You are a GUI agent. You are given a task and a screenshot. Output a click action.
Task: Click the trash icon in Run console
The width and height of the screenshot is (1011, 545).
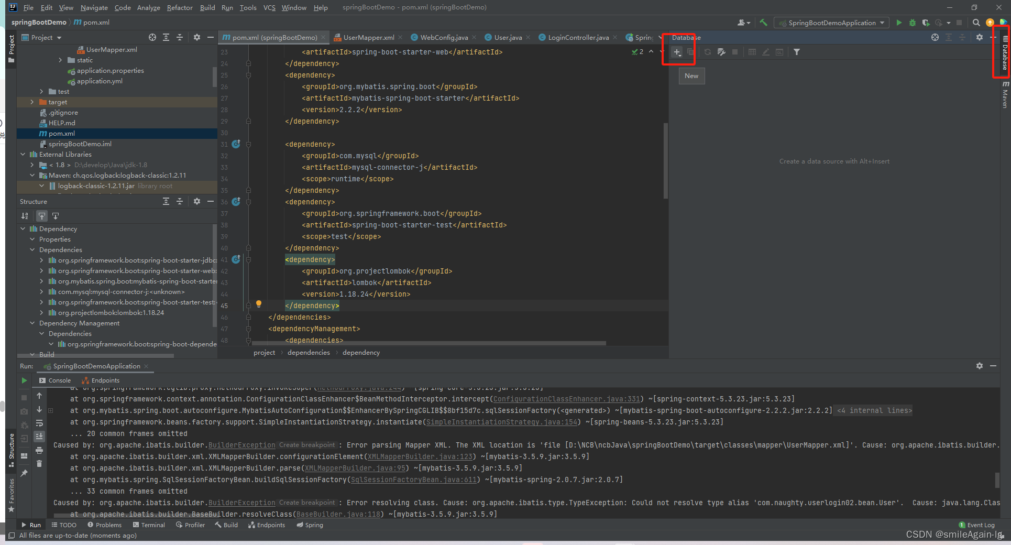(x=39, y=464)
